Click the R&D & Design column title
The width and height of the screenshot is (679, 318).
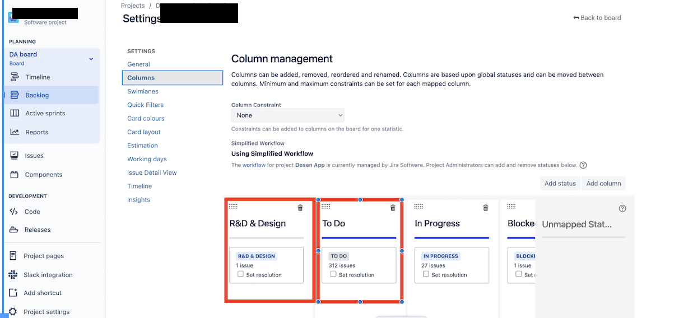pos(258,223)
